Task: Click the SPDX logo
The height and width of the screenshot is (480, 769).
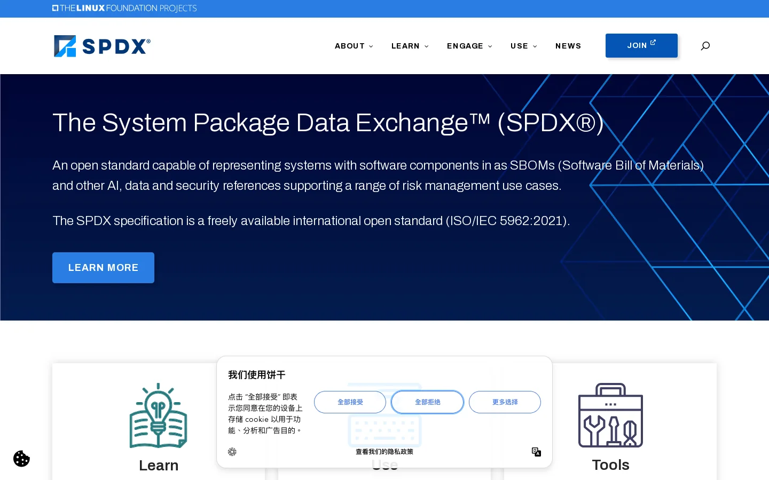Action: [x=102, y=46]
